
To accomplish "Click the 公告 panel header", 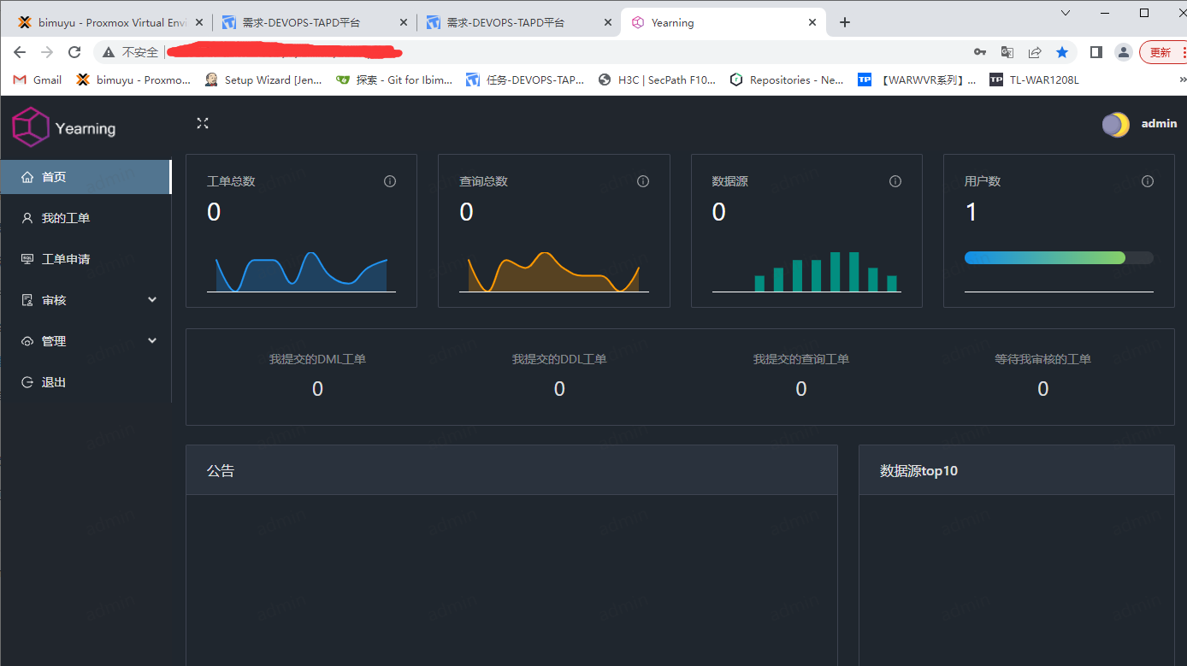I will (511, 470).
